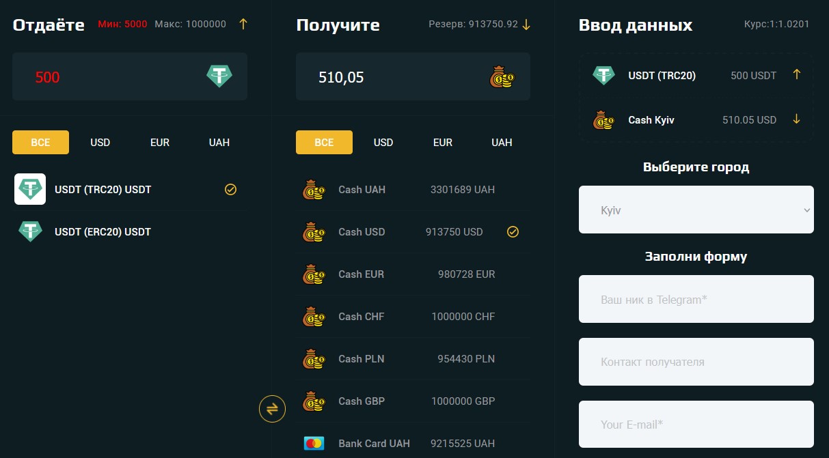
Task: Click the up arrow next to Макс: 1000000
Action: pyautogui.click(x=243, y=24)
